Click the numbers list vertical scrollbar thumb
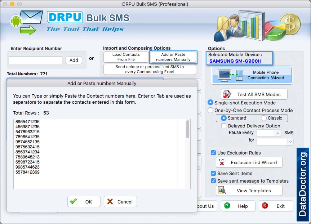The height and width of the screenshot is (224, 311). [x=188, y=129]
